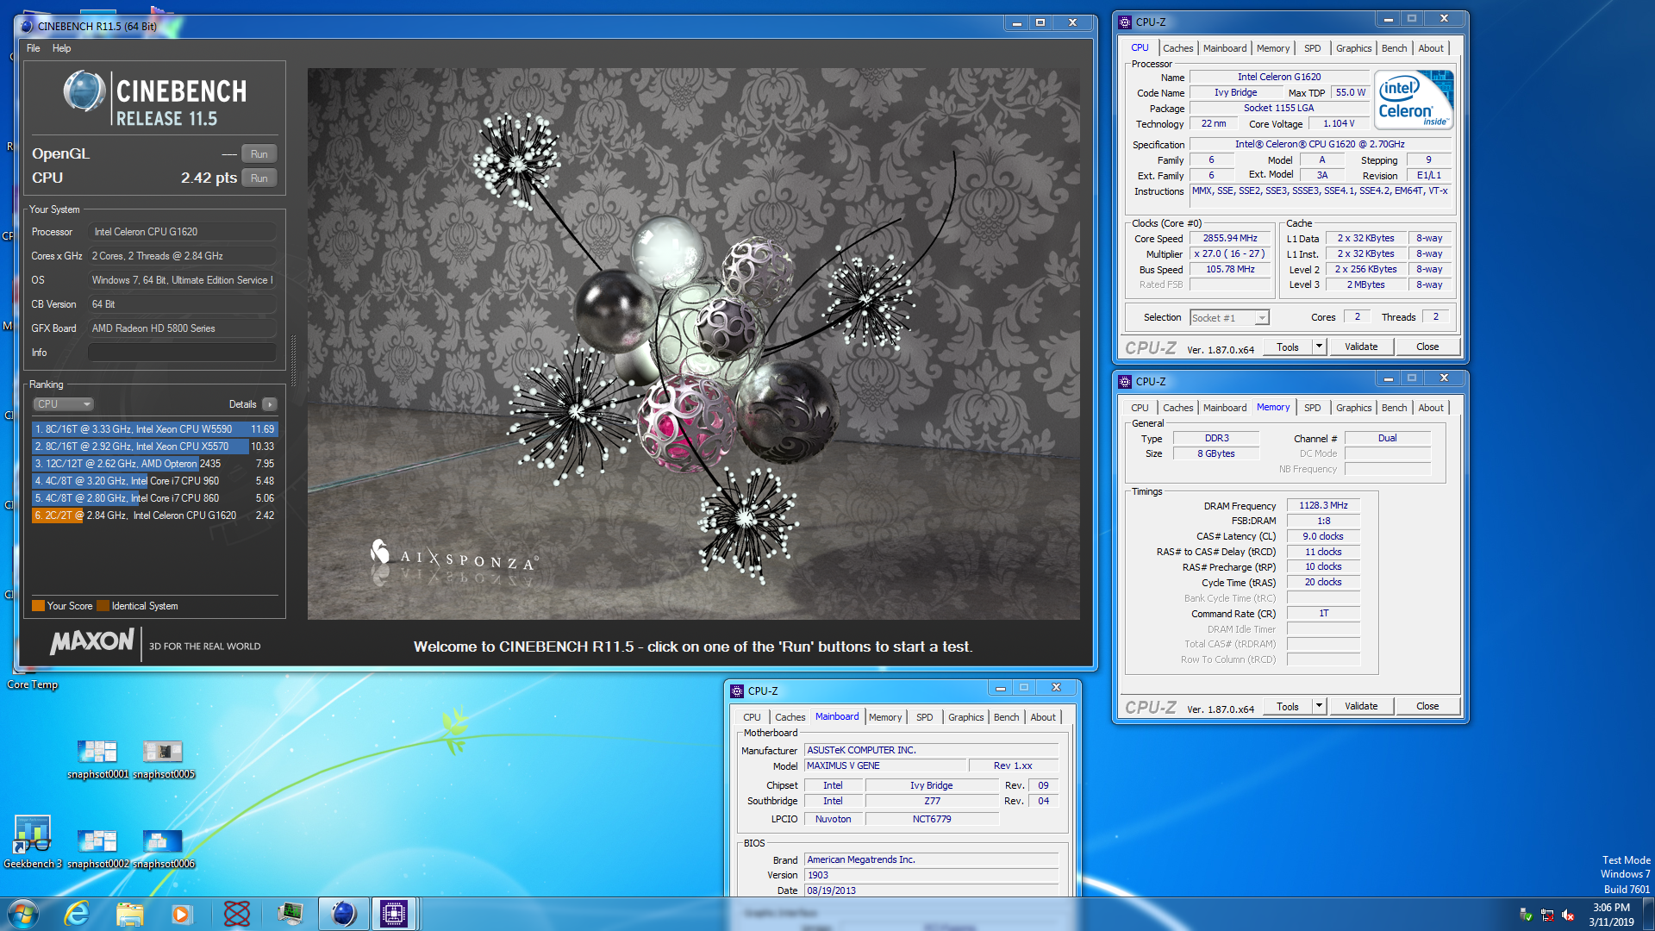The width and height of the screenshot is (1655, 931).
Task: Click the DRAM Frequency value 1128.3 MHz
Action: (1323, 506)
